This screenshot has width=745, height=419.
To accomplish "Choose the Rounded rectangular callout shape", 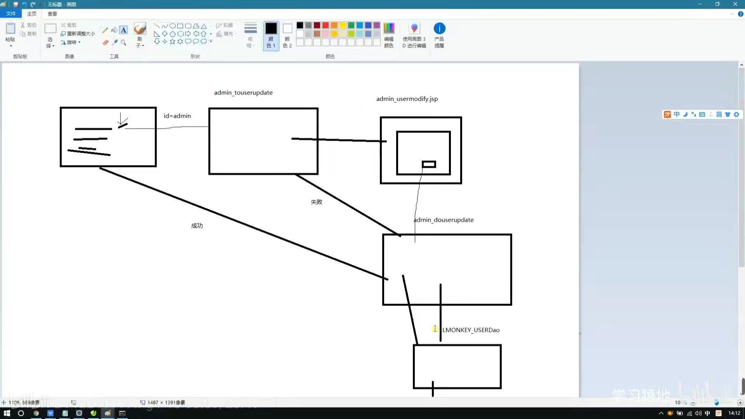I will pyautogui.click(x=188, y=42).
